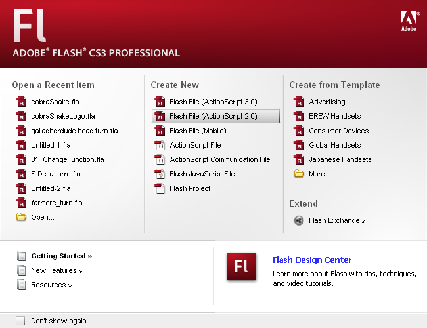The image size is (427, 328).
Task: Click the folder icon beside More...
Action: click(x=298, y=174)
